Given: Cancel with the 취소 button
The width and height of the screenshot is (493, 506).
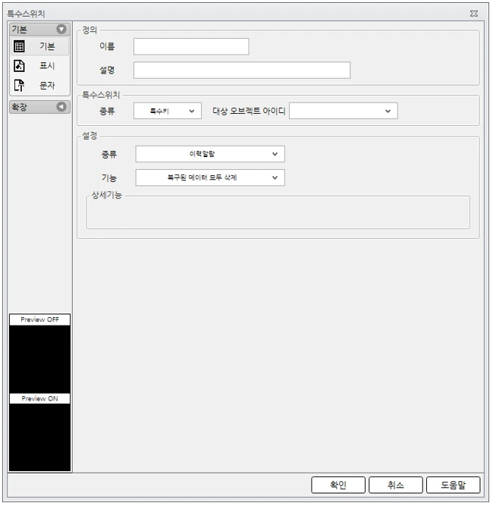Looking at the screenshot, I should (397, 486).
